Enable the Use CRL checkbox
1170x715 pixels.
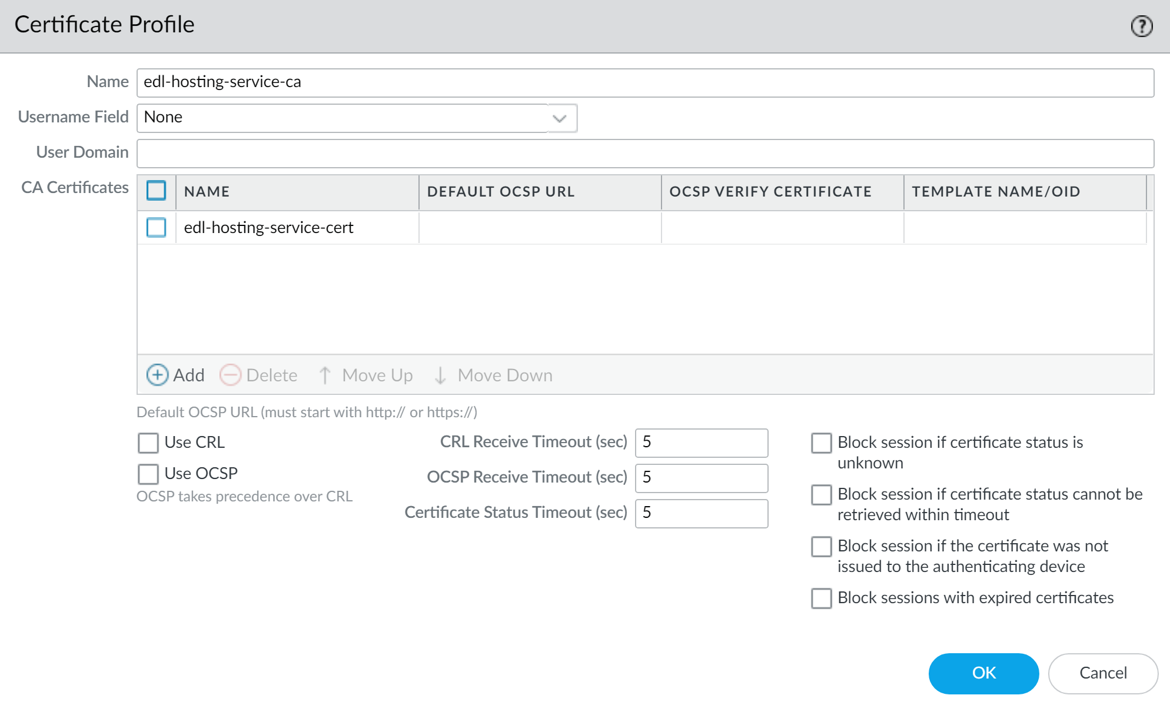[148, 443]
